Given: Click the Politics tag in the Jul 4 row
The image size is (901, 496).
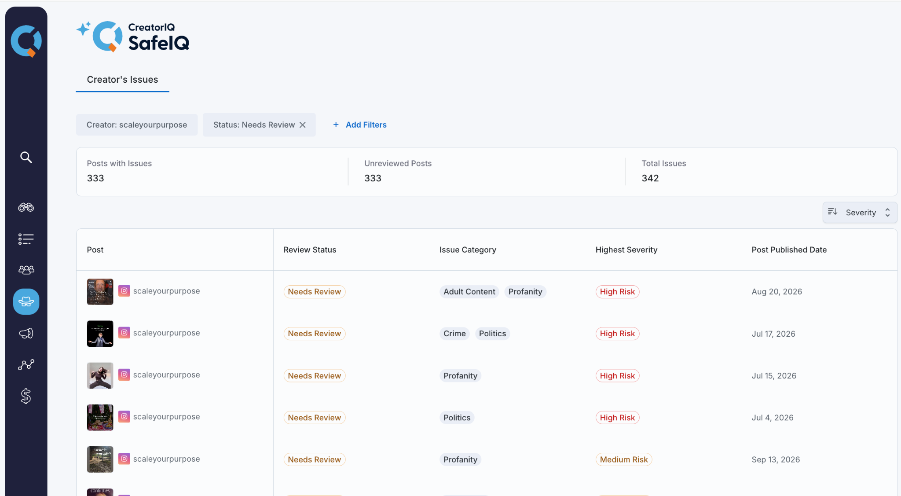Looking at the screenshot, I should (457, 418).
